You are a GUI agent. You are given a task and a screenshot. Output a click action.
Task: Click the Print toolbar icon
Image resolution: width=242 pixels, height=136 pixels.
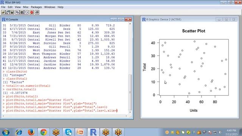point(37,12)
